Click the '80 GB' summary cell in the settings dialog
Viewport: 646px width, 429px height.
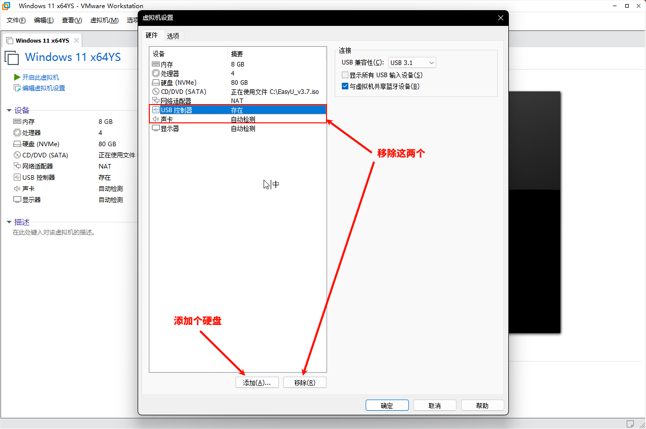(239, 83)
